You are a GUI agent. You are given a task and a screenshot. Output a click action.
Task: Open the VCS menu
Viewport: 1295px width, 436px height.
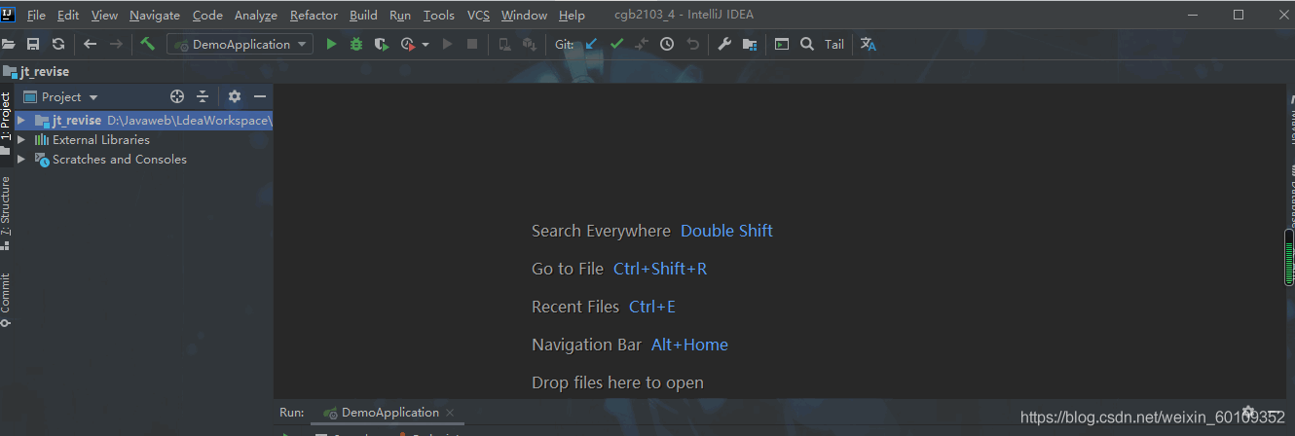pos(478,16)
